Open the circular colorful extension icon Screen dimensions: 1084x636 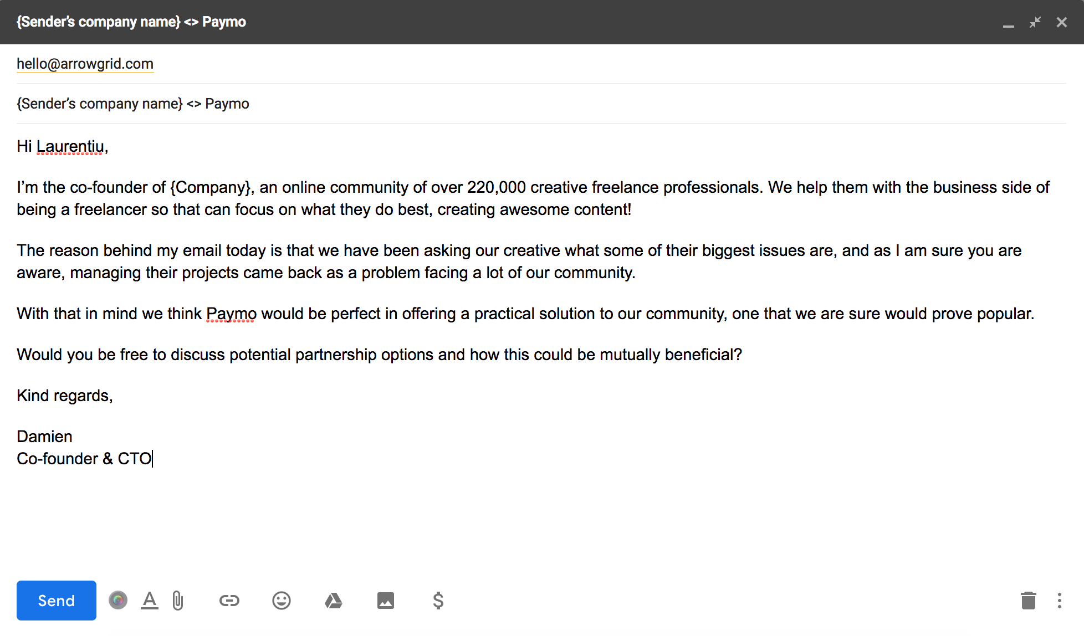(118, 601)
